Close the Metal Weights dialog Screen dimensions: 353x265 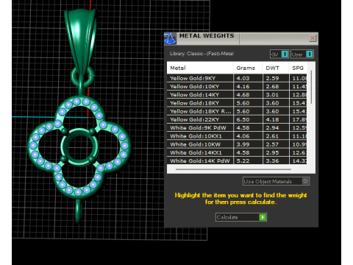[313, 38]
